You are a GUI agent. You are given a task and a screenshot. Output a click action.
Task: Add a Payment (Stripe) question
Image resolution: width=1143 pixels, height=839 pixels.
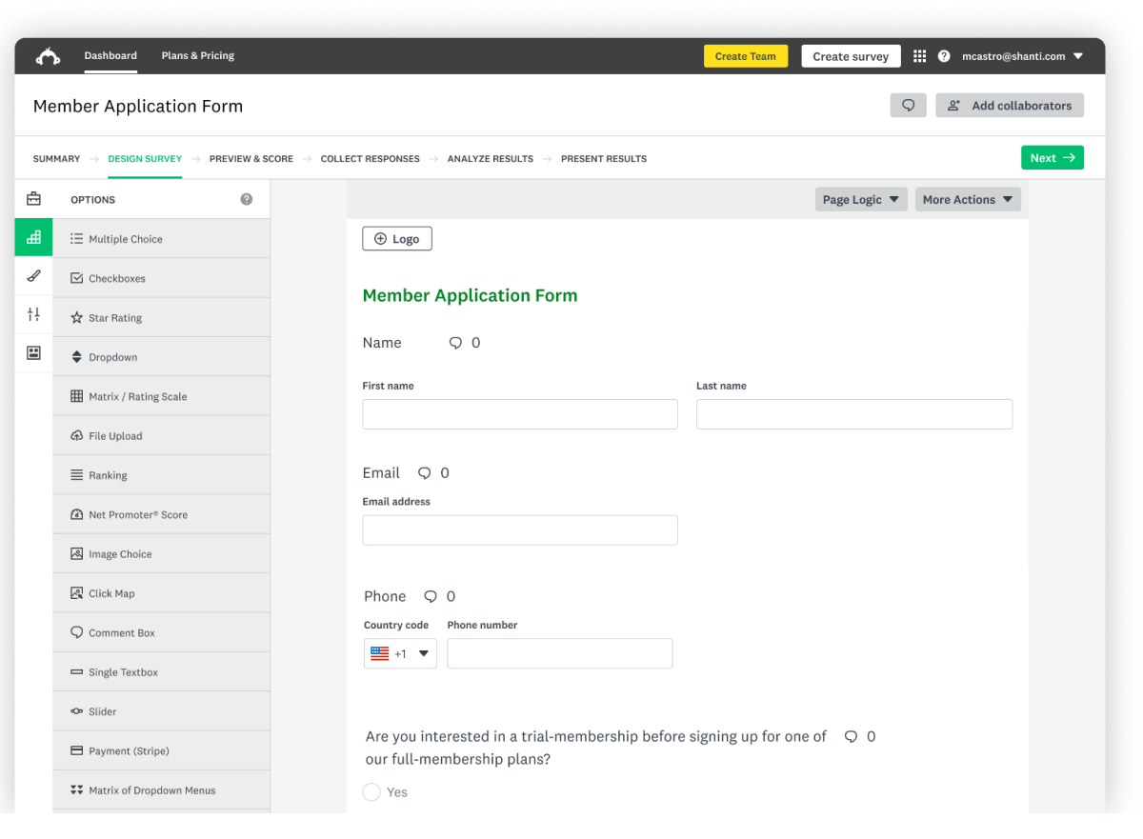[x=161, y=750]
